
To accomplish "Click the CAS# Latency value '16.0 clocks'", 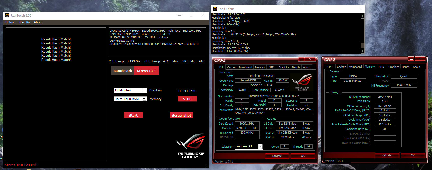I will tap(385, 106).
